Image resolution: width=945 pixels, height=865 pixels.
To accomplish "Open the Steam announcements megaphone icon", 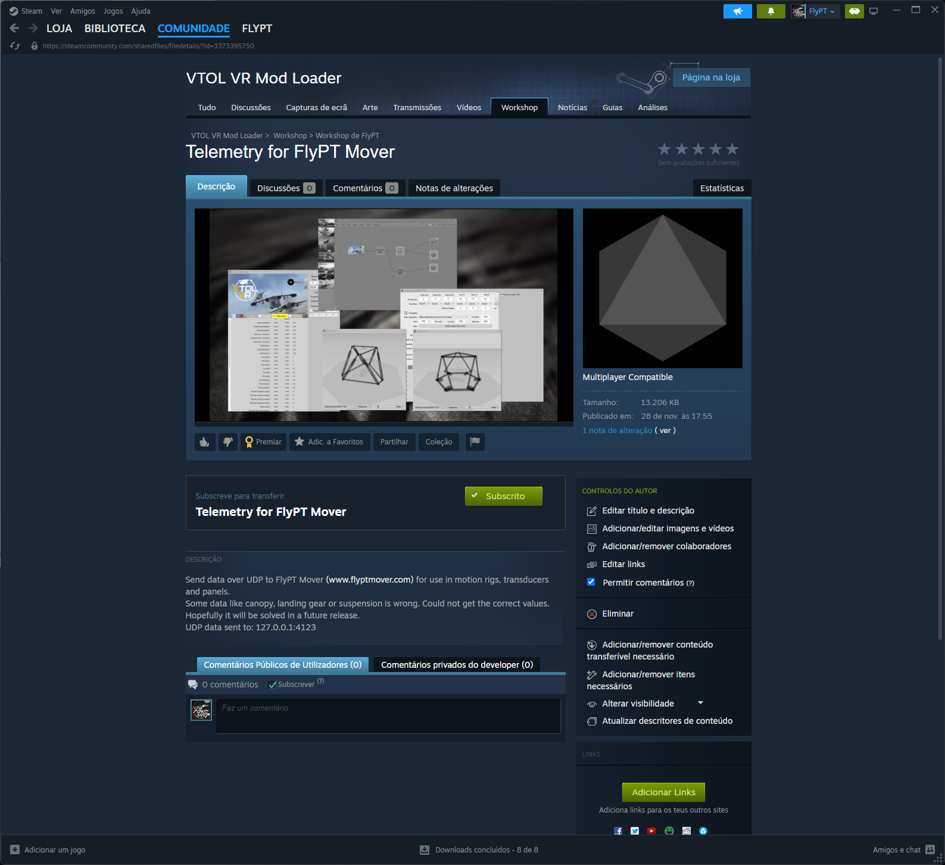I will pos(737,11).
